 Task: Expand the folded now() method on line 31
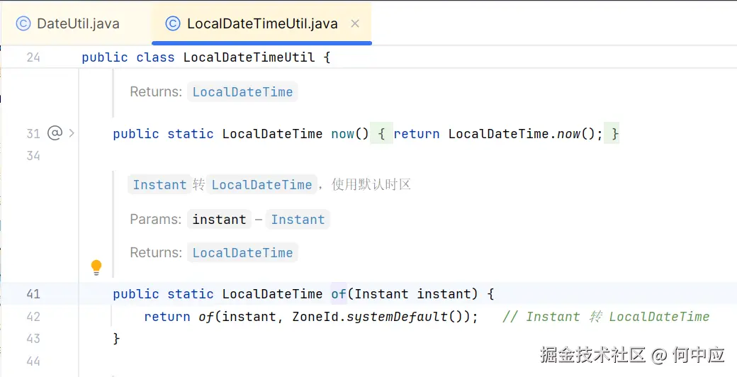point(72,133)
